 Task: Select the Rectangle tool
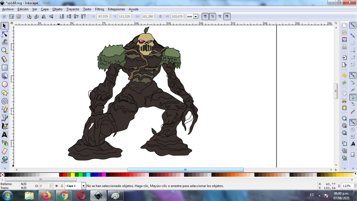[4, 68]
